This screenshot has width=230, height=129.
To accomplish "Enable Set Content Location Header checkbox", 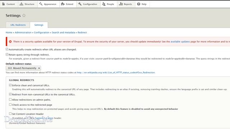I will tap(10, 114).
